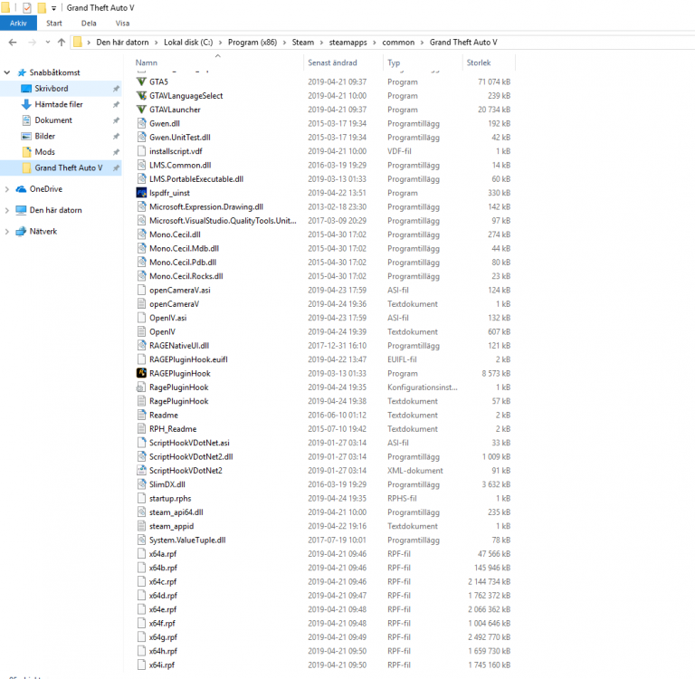Click the Gwen.dll file icon
This screenshot has width=695, height=679.
coord(141,123)
